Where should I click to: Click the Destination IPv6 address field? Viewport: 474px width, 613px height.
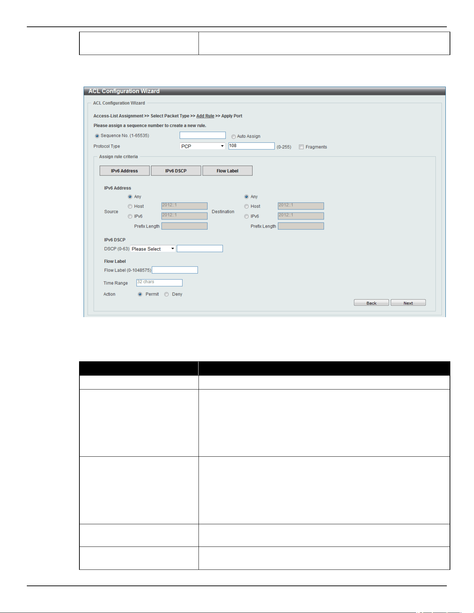click(301, 216)
